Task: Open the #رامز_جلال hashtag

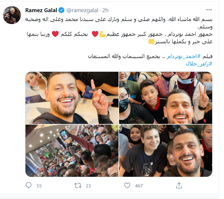Action: click(199, 64)
